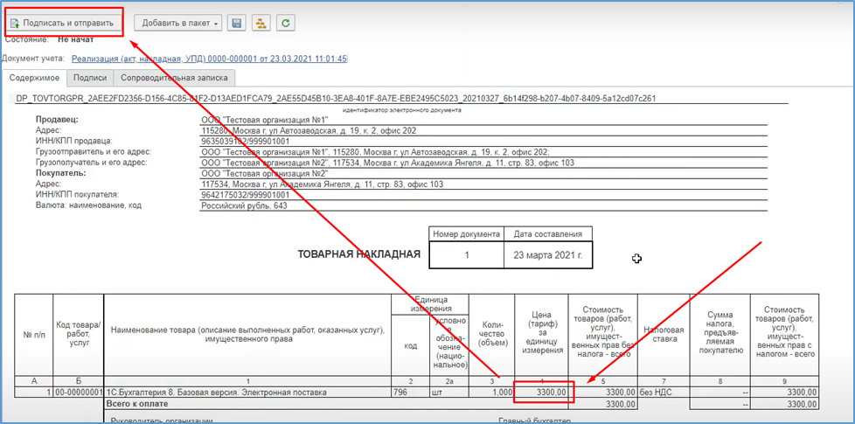The width and height of the screenshot is (855, 424).
Task: Switch to the 'Подписи' tab
Action: point(90,78)
